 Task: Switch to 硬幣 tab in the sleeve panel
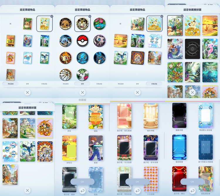28,84
